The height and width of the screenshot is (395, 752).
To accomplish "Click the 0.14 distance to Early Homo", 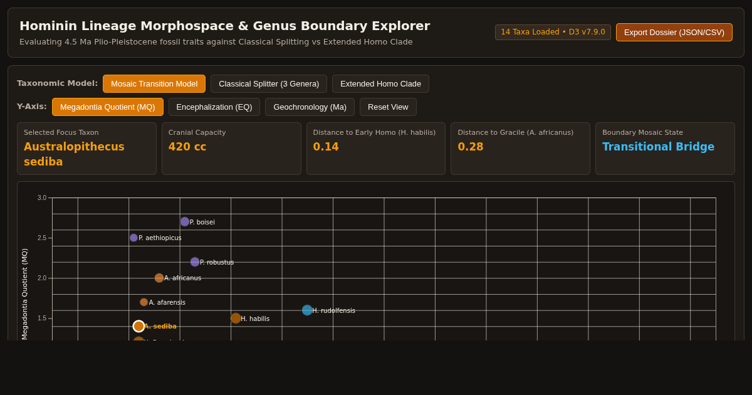I will coord(326,146).
